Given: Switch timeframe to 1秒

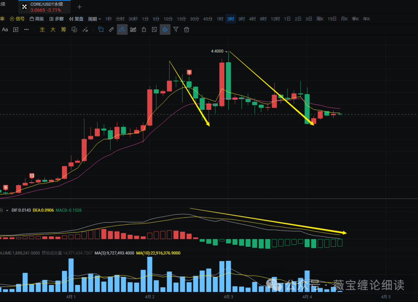Looking at the screenshot, I should [108, 19].
